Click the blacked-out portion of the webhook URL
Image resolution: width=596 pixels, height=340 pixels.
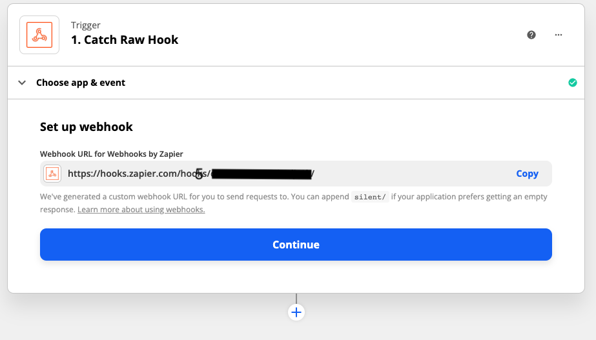pyautogui.click(x=262, y=174)
